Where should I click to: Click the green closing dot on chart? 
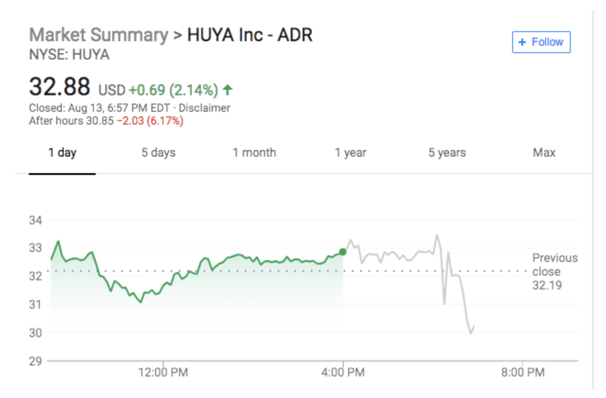tap(343, 252)
